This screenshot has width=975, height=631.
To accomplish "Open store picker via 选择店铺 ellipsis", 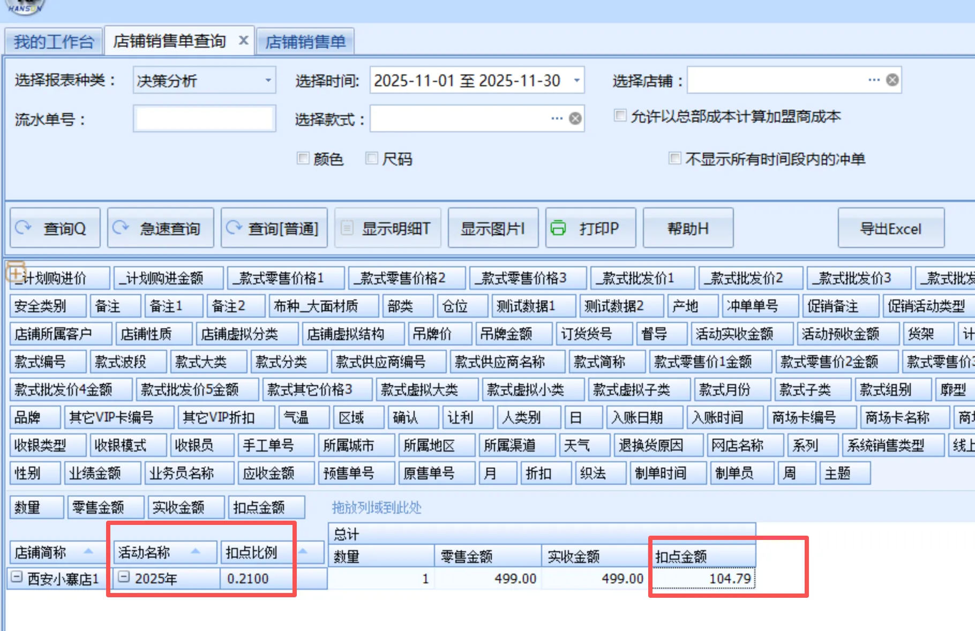I will [874, 80].
